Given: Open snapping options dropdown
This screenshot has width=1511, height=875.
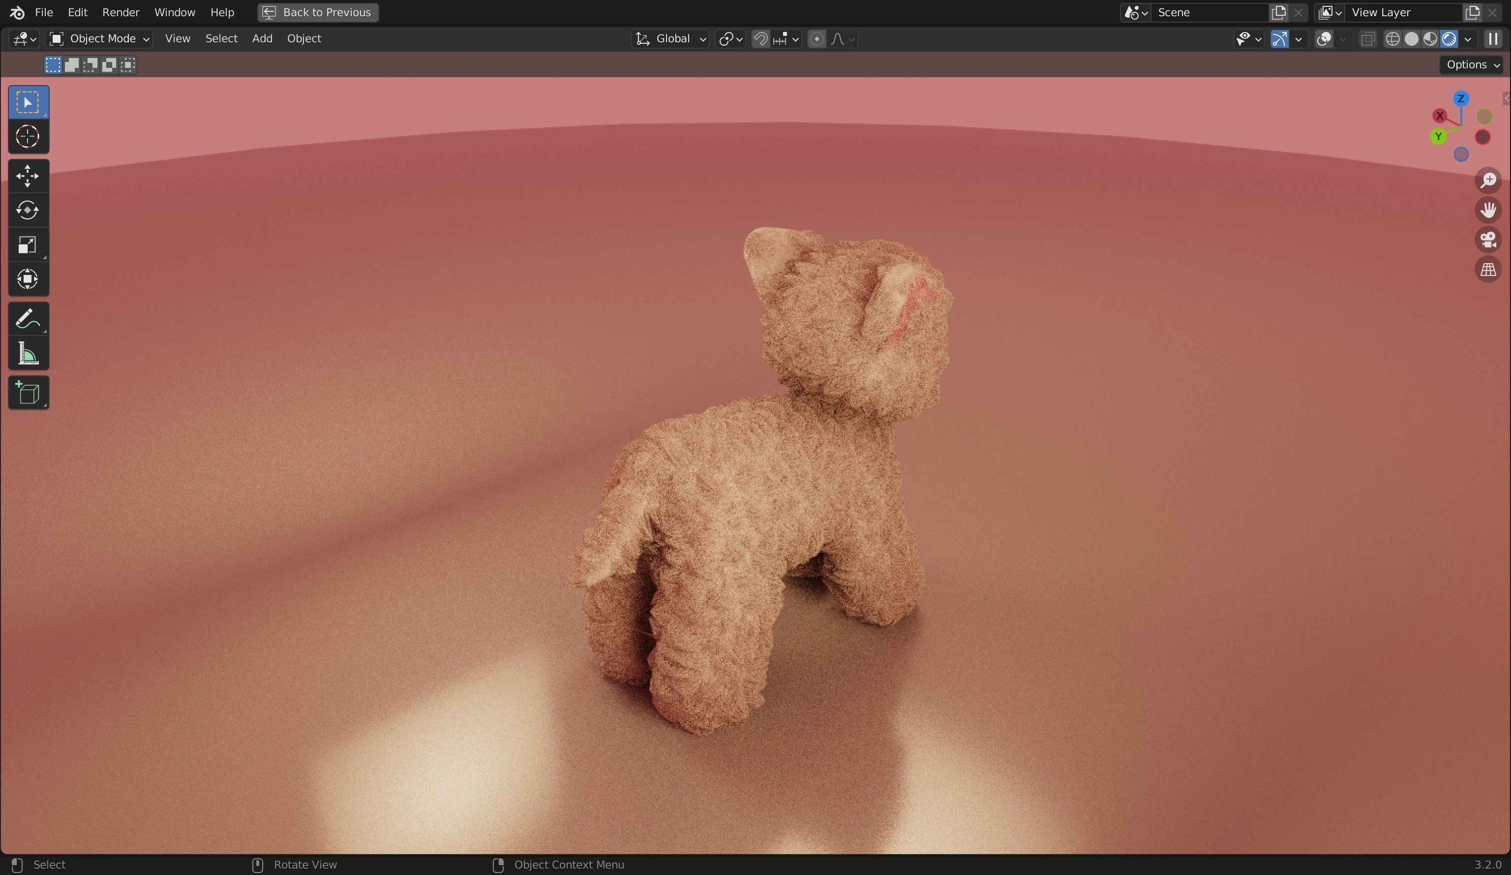Looking at the screenshot, I should (x=786, y=39).
